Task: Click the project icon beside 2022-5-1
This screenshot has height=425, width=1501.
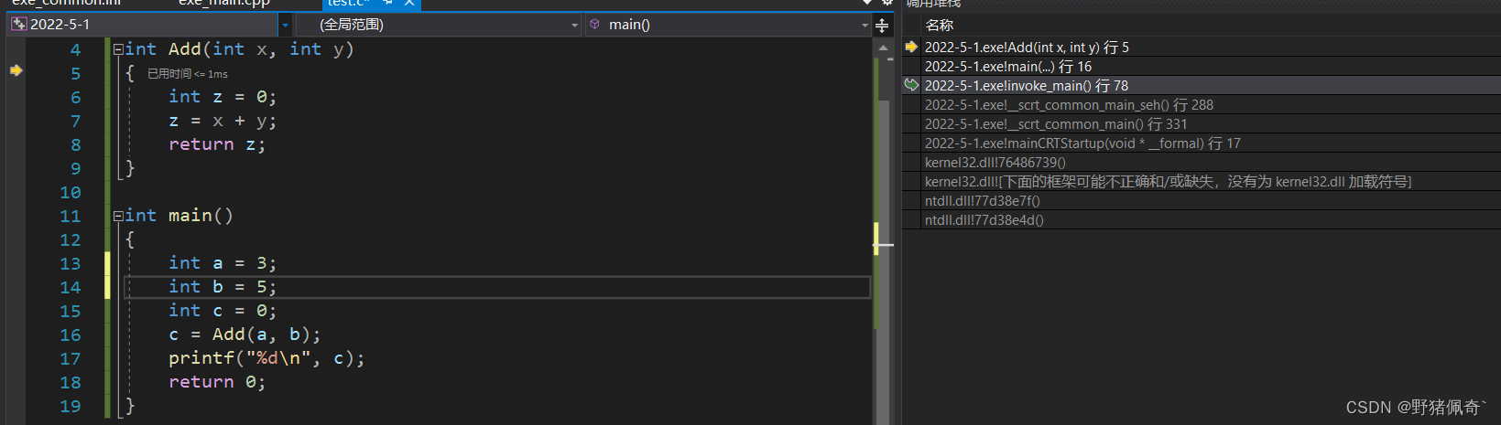Action: coord(18,25)
